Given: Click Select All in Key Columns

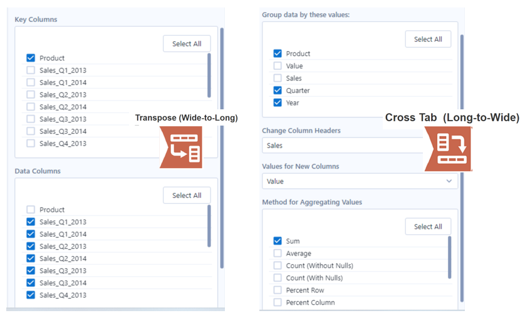Looking at the screenshot, I should tap(187, 44).
